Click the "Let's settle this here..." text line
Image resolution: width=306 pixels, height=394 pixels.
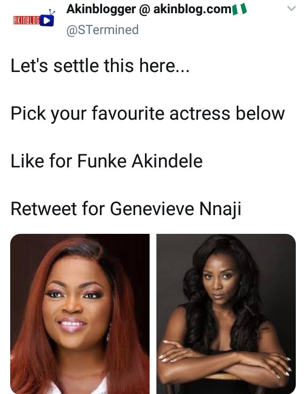point(99,66)
